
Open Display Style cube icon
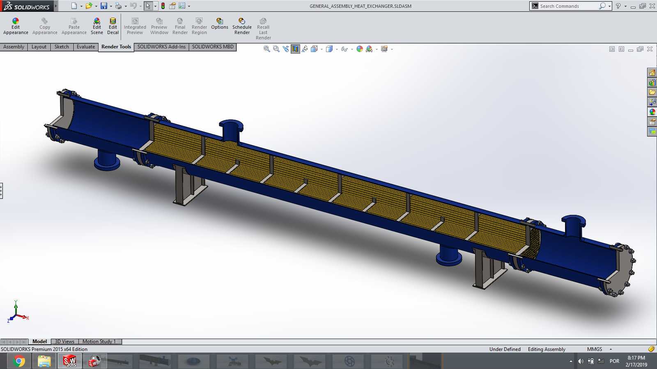(x=329, y=49)
